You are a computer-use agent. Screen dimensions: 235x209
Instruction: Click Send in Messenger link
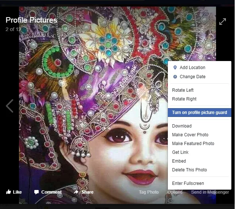(x=210, y=192)
